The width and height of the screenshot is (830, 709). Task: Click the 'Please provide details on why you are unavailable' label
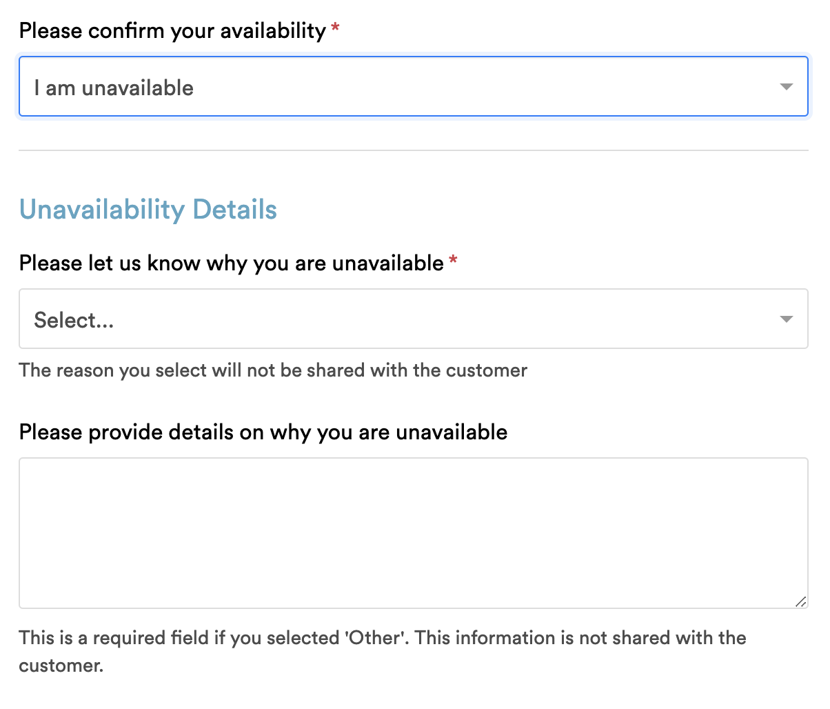click(263, 432)
